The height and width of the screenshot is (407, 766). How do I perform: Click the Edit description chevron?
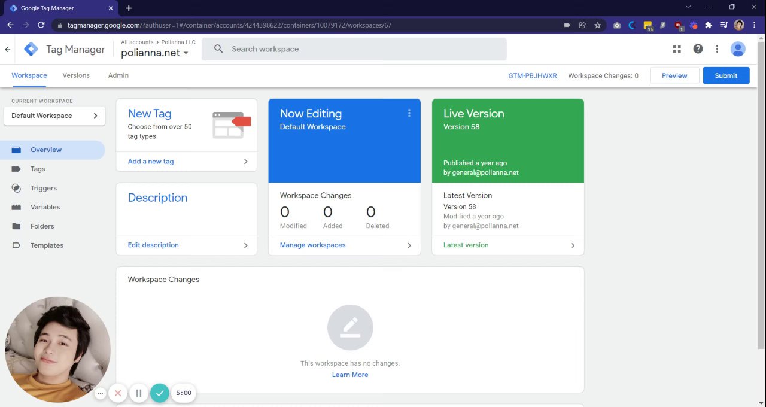245,245
